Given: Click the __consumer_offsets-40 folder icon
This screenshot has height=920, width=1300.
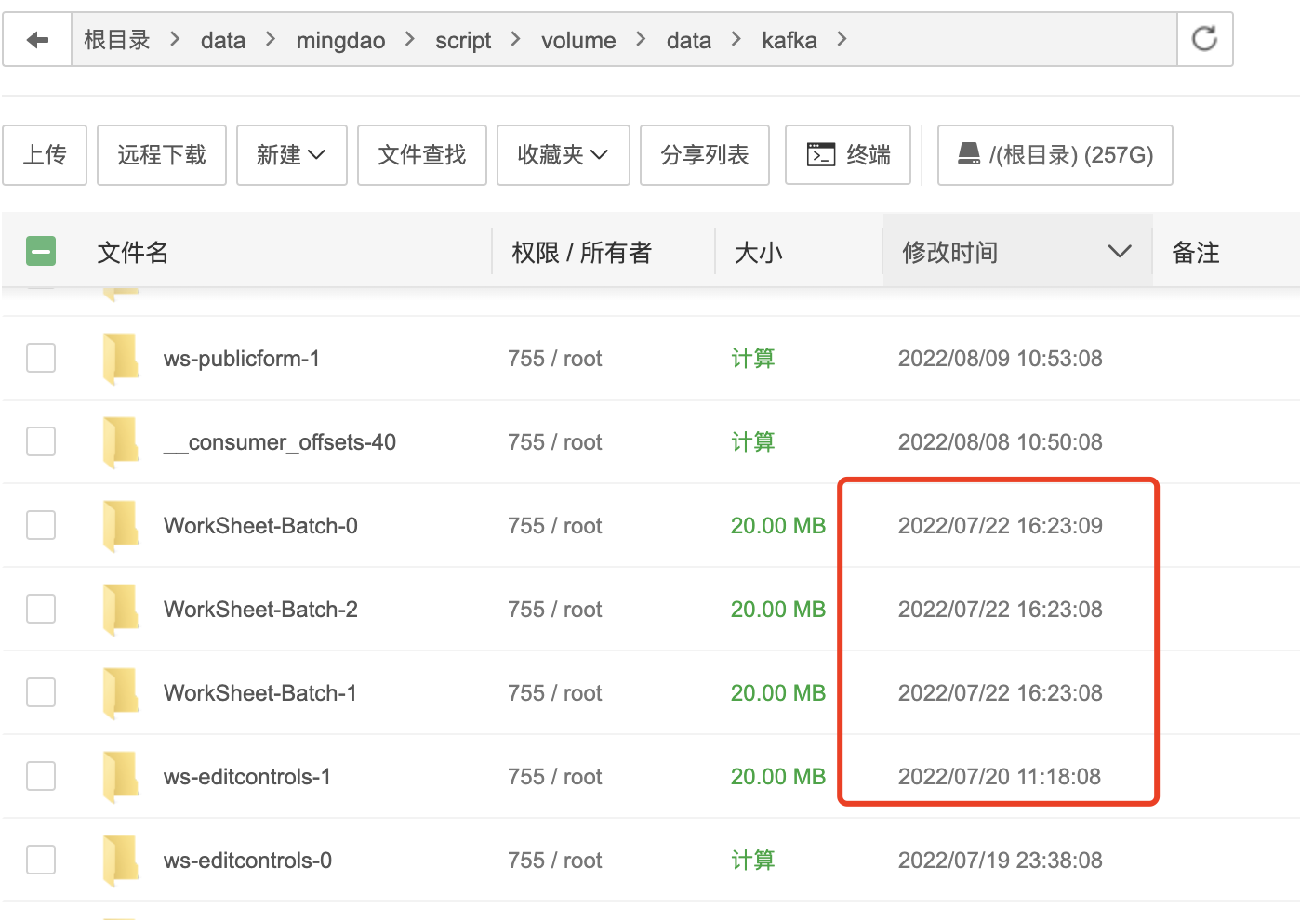Looking at the screenshot, I should [x=121, y=442].
